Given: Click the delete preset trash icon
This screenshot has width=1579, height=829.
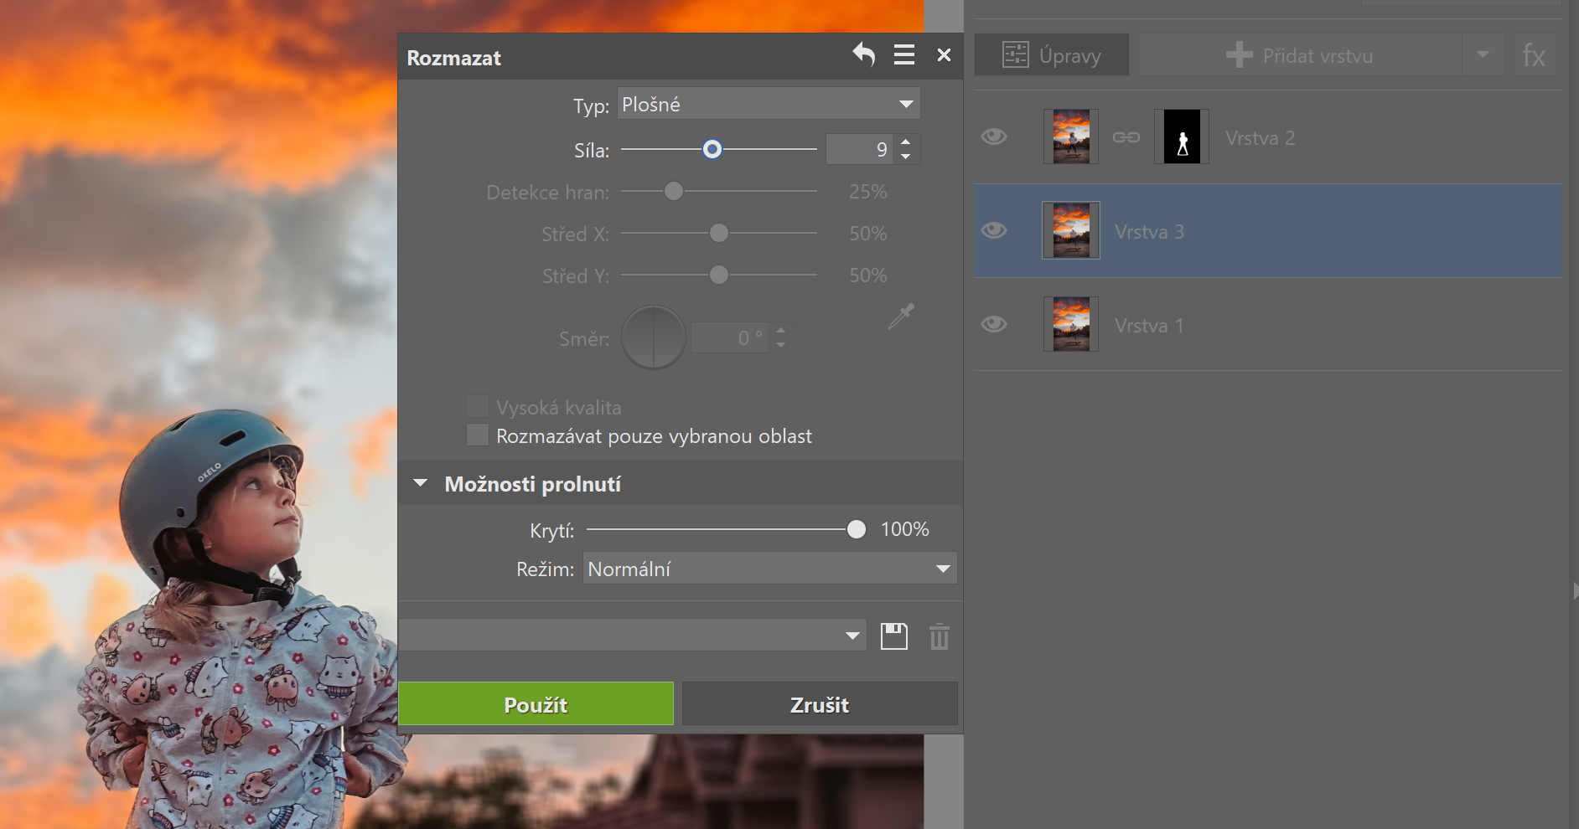Looking at the screenshot, I should point(939,636).
